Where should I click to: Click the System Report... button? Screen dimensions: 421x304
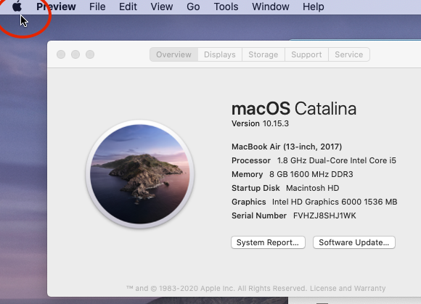268,242
